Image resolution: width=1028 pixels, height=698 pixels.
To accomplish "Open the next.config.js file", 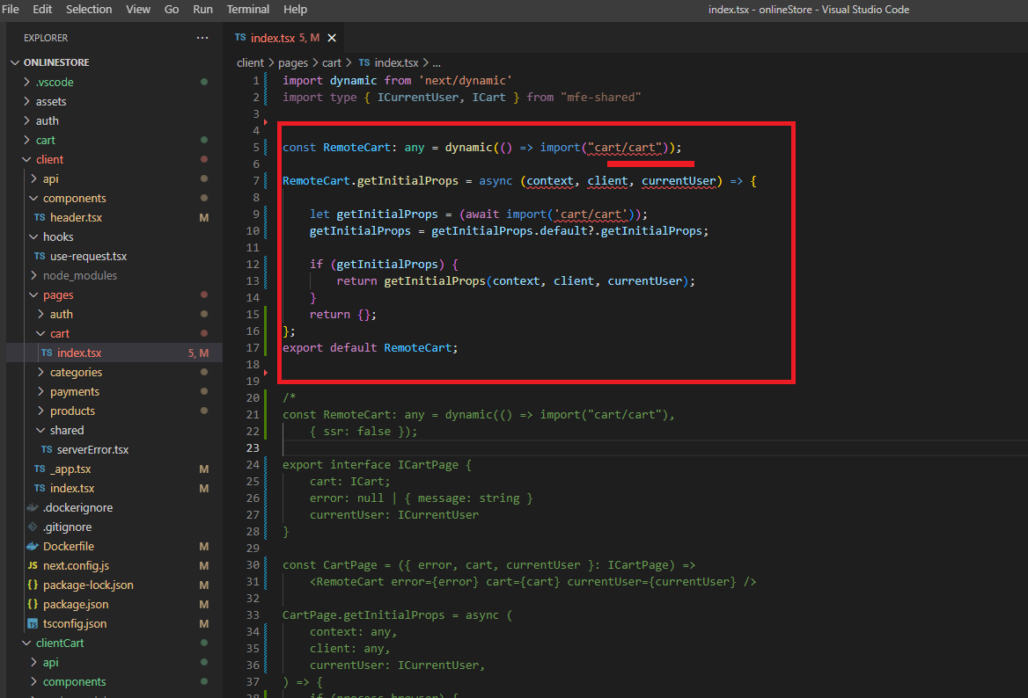I will 76,565.
